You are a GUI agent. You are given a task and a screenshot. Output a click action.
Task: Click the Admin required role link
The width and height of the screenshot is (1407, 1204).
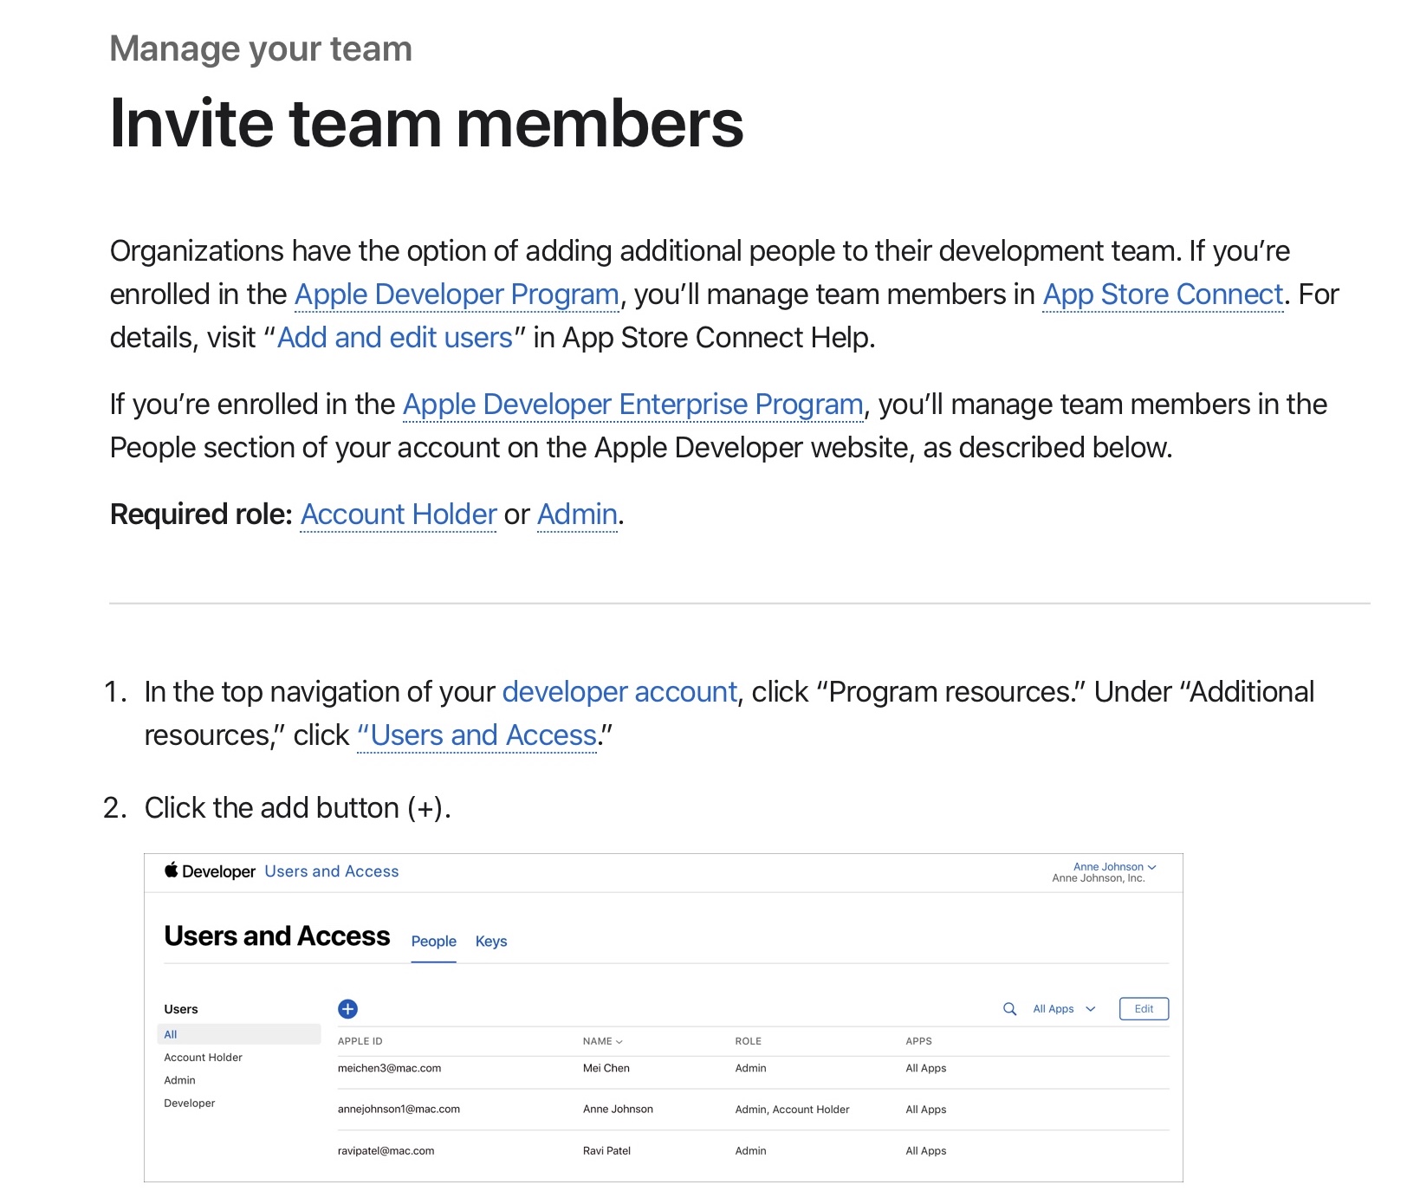pyautogui.click(x=577, y=515)
